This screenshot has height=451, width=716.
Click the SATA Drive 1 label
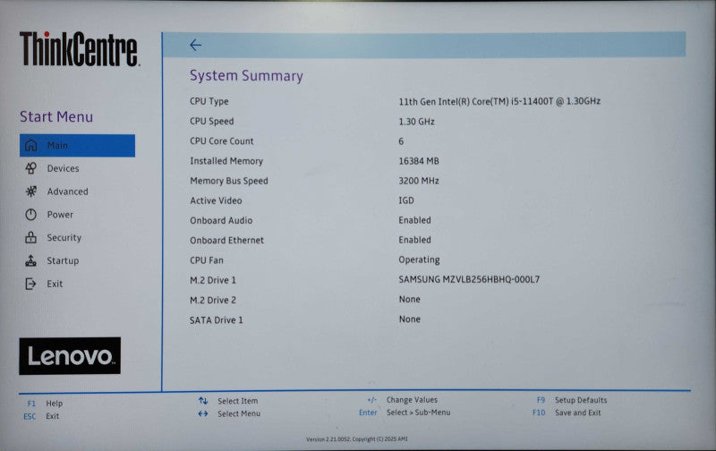tap(217, 320)
